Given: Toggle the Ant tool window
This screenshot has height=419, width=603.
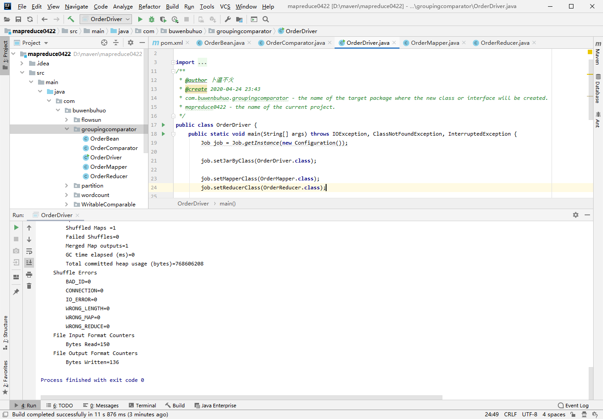Looking at the screenshot, I should click(x=598, y=120).
